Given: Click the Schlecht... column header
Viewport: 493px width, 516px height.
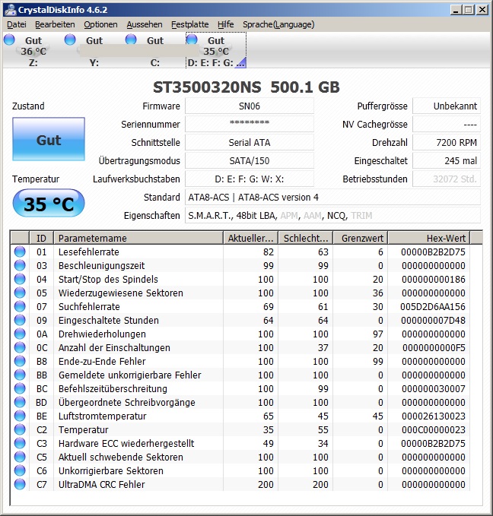Looking at the screenshot, I should (306, 238).
